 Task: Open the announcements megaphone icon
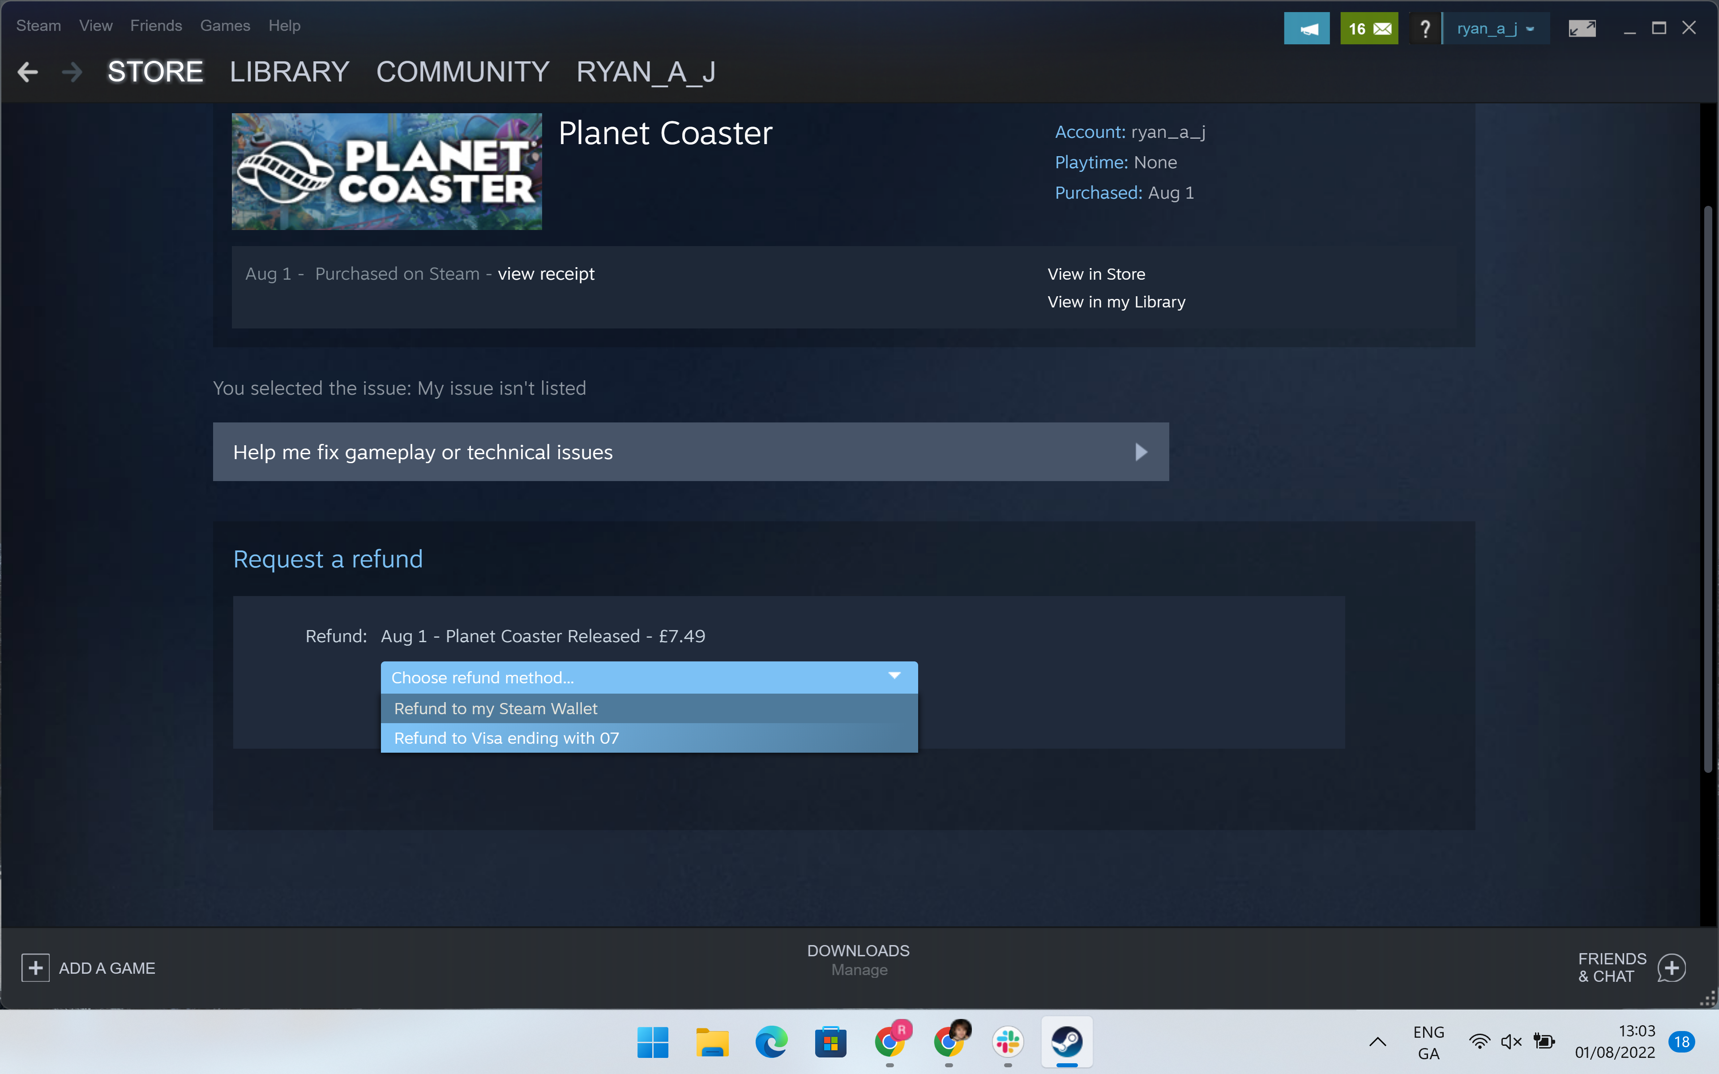tap(1306, 28)
